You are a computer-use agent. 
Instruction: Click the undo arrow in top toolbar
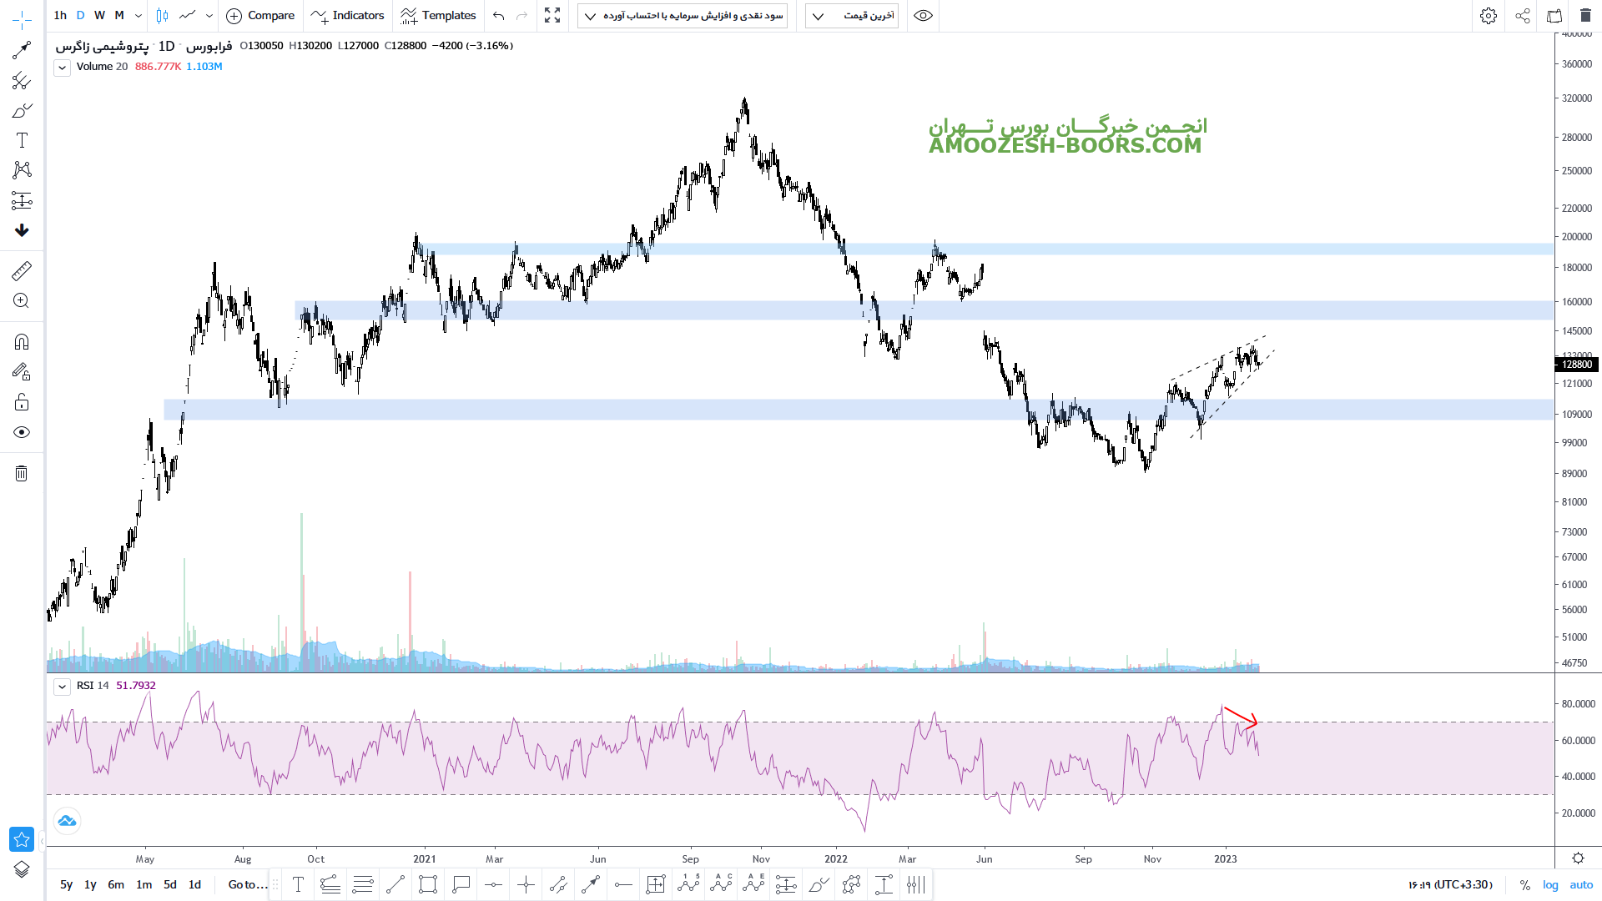[x=499, y=16]
